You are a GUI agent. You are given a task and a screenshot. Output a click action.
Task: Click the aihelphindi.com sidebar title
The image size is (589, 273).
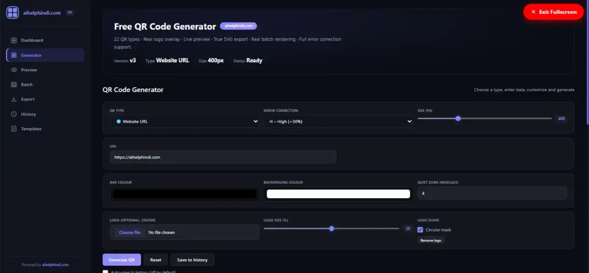[x=42, y=13]
